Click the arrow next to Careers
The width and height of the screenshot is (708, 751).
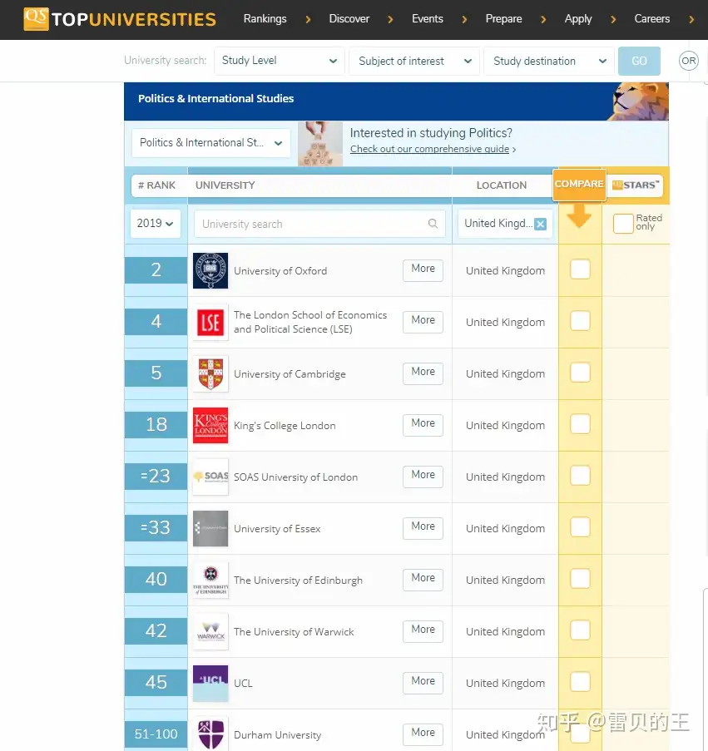coord(691,20)
